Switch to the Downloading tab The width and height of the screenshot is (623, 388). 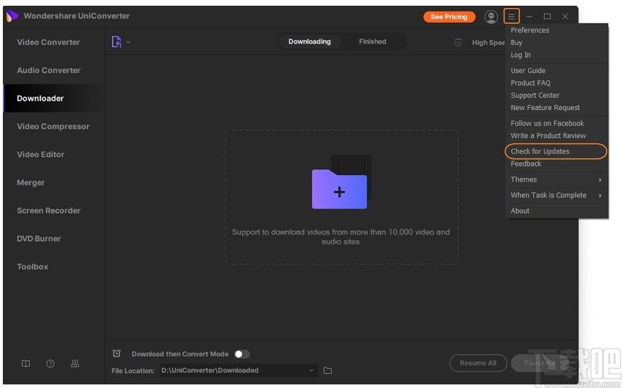(x=310, y=41)
